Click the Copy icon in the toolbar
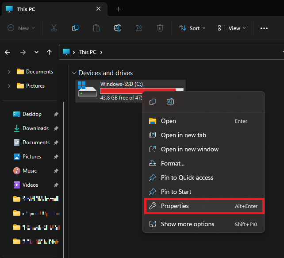The image size is (284, 258). pyautogui.click(x=75, y=28)
